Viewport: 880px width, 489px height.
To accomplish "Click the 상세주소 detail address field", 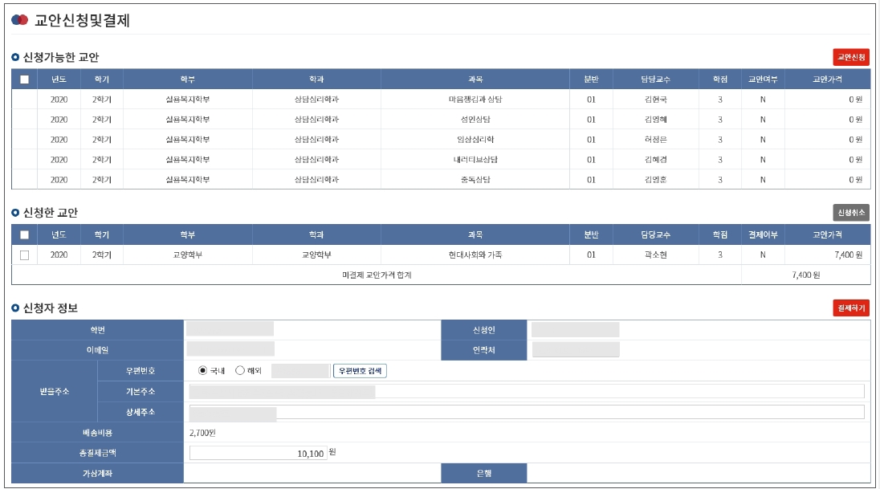I will 526,412.
